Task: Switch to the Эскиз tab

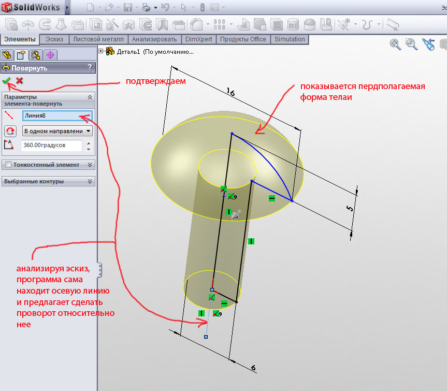Action: (54, 39)
